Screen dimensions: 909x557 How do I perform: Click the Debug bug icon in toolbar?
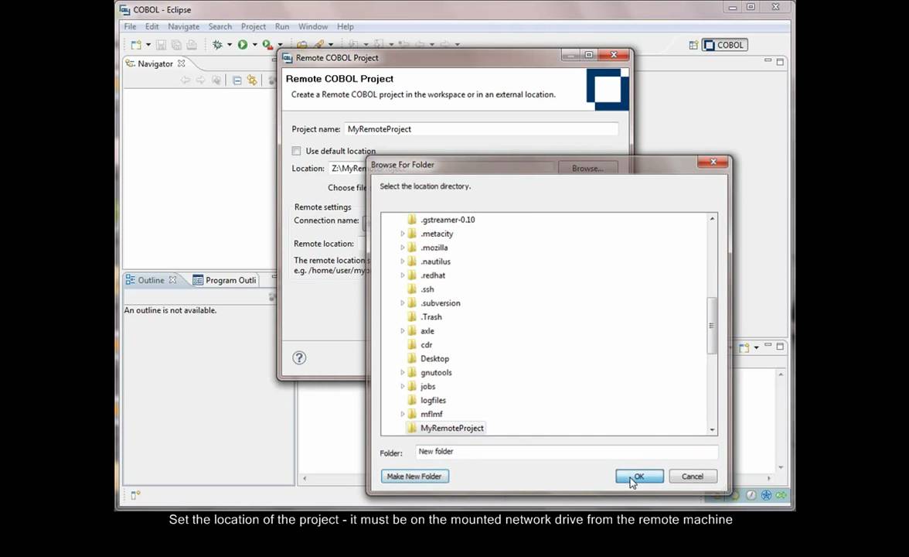pyautogui.click(x=217, y=45)
